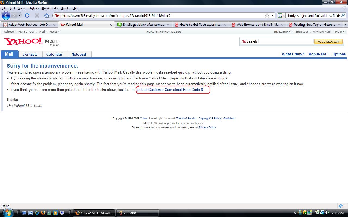The width and height of the screenshot is (348, 217).
Task: Open Yahoo Mail Options link
Action: (339, 54)
